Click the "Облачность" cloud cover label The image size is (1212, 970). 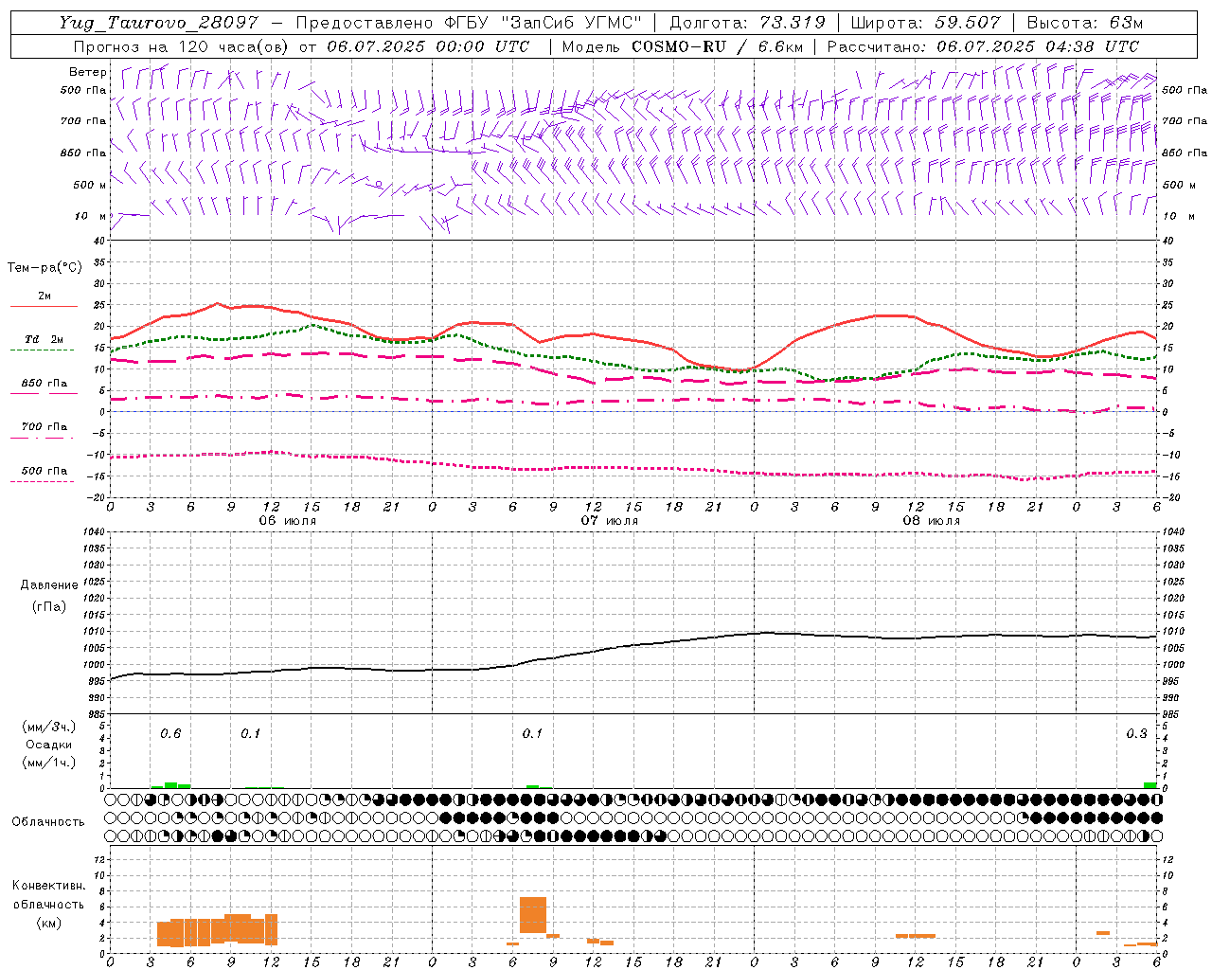click(x=48, y=821)
